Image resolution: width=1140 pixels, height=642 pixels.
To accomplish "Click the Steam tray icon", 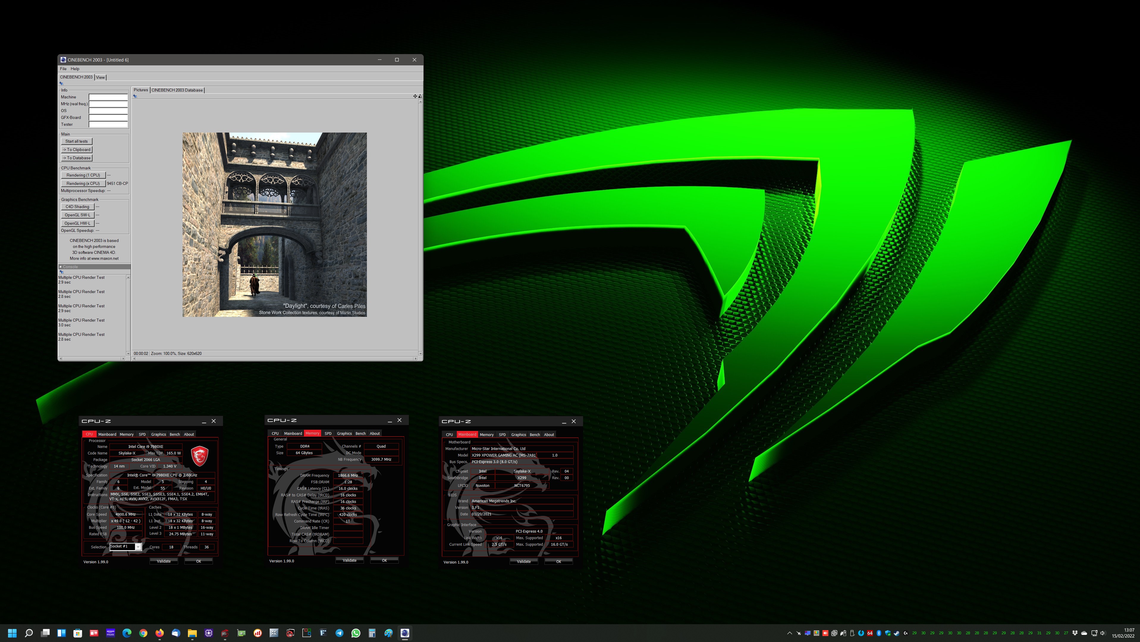I will pos(896,633).
